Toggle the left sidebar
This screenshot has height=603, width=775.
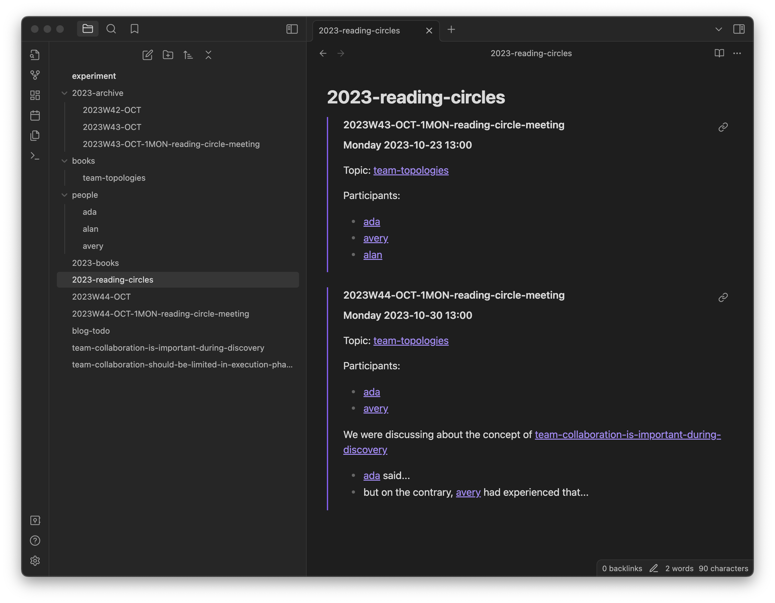pyautogui.click(x=292, y=29)
